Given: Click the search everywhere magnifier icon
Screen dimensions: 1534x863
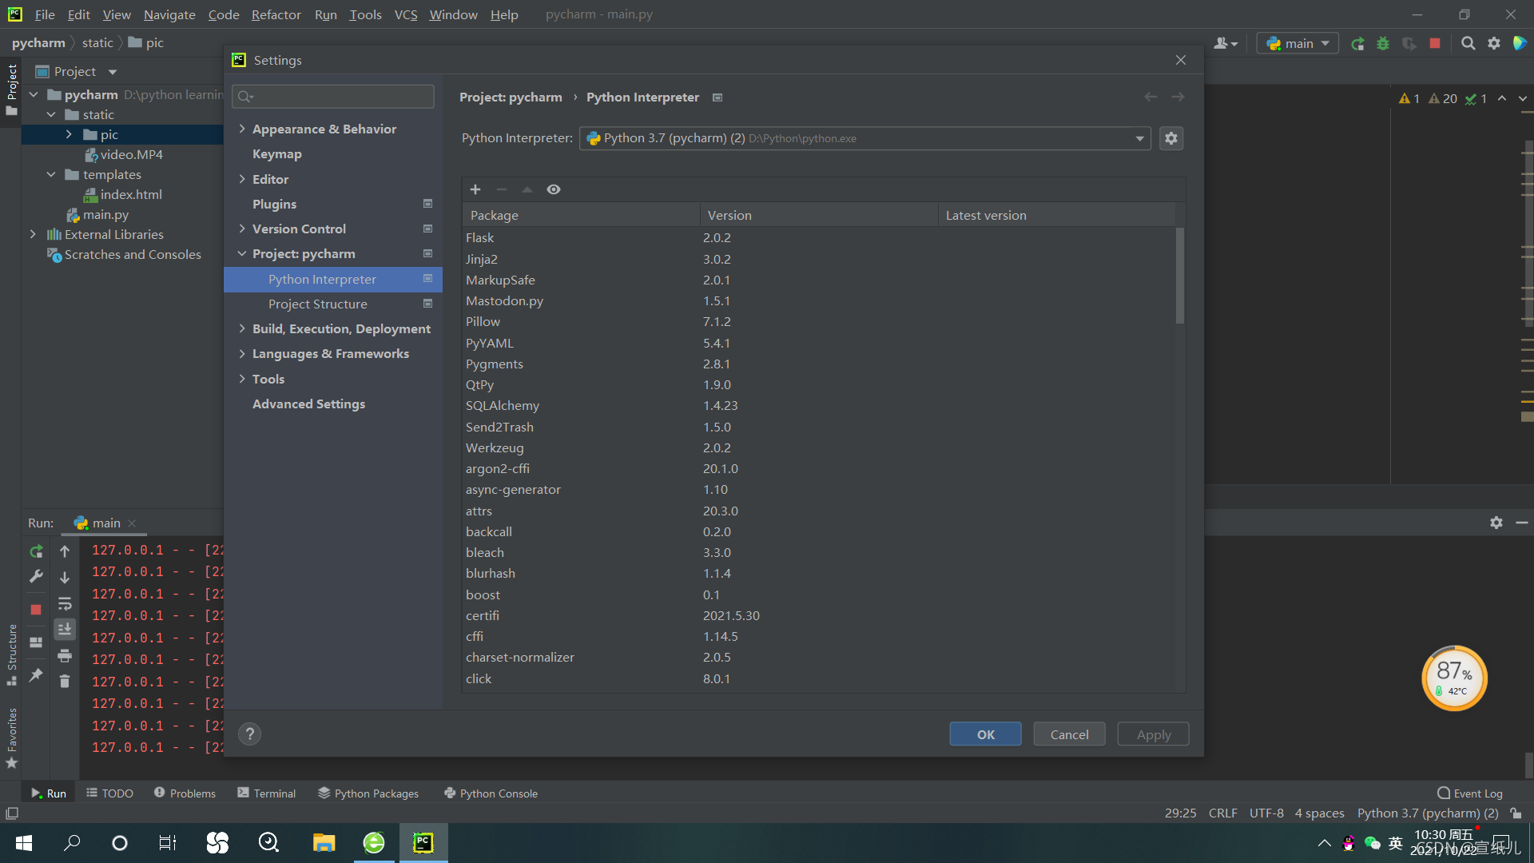Looking at the screenshot, I should pyautogui.click(x=1468, y=43).
